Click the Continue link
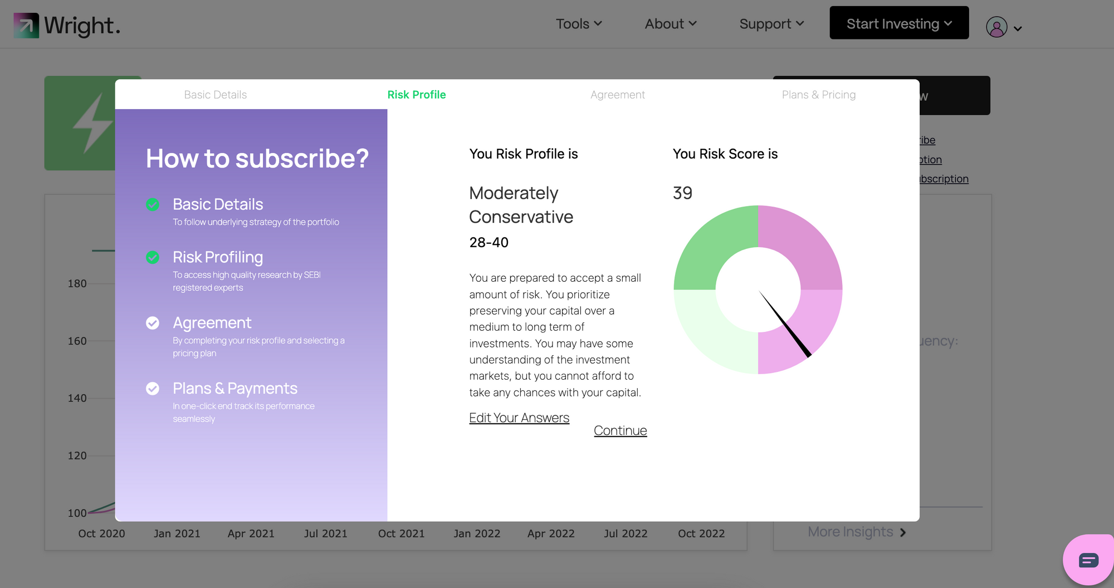Viewport: 1114px width, 588px height. pyautogui.click(x=620, y=430)
